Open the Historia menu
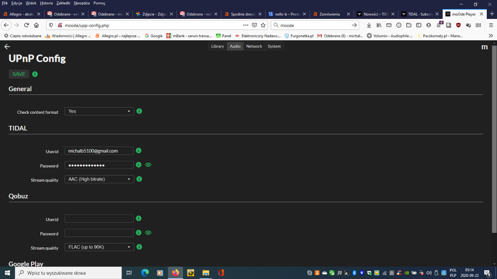The image size is (497, 279). coord(46,3)
